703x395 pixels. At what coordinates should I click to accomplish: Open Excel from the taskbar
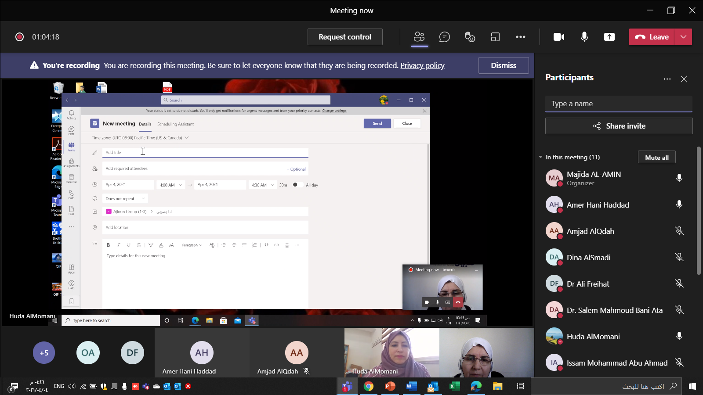pyautogui.click(x=454, y=386)
